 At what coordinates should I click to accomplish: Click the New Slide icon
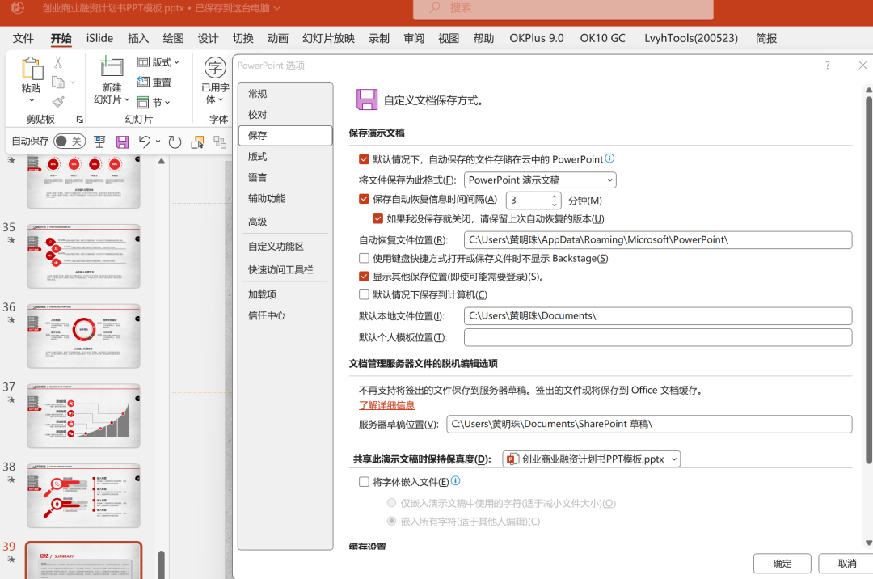coord(112,67)
